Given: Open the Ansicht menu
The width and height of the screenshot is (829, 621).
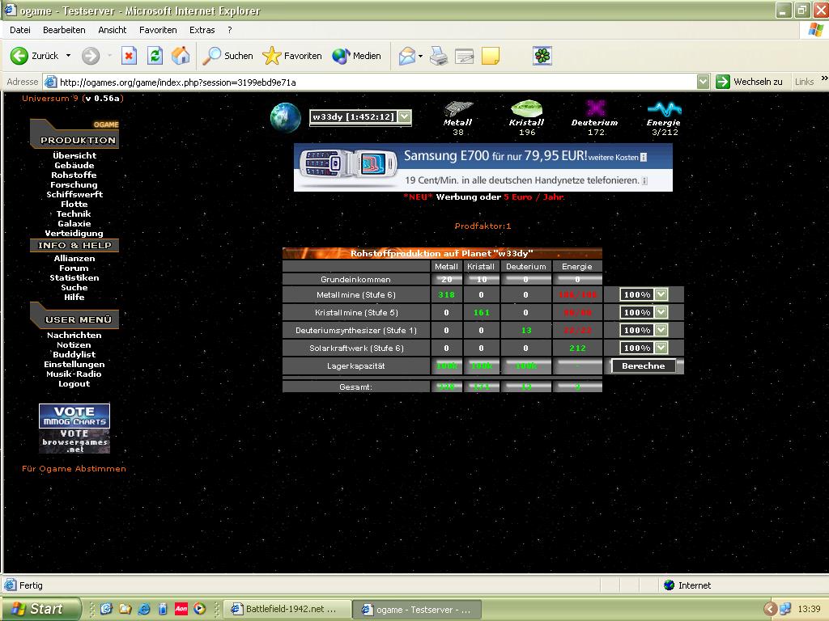Looking at the screenshot, I should [x=112, y=30].
